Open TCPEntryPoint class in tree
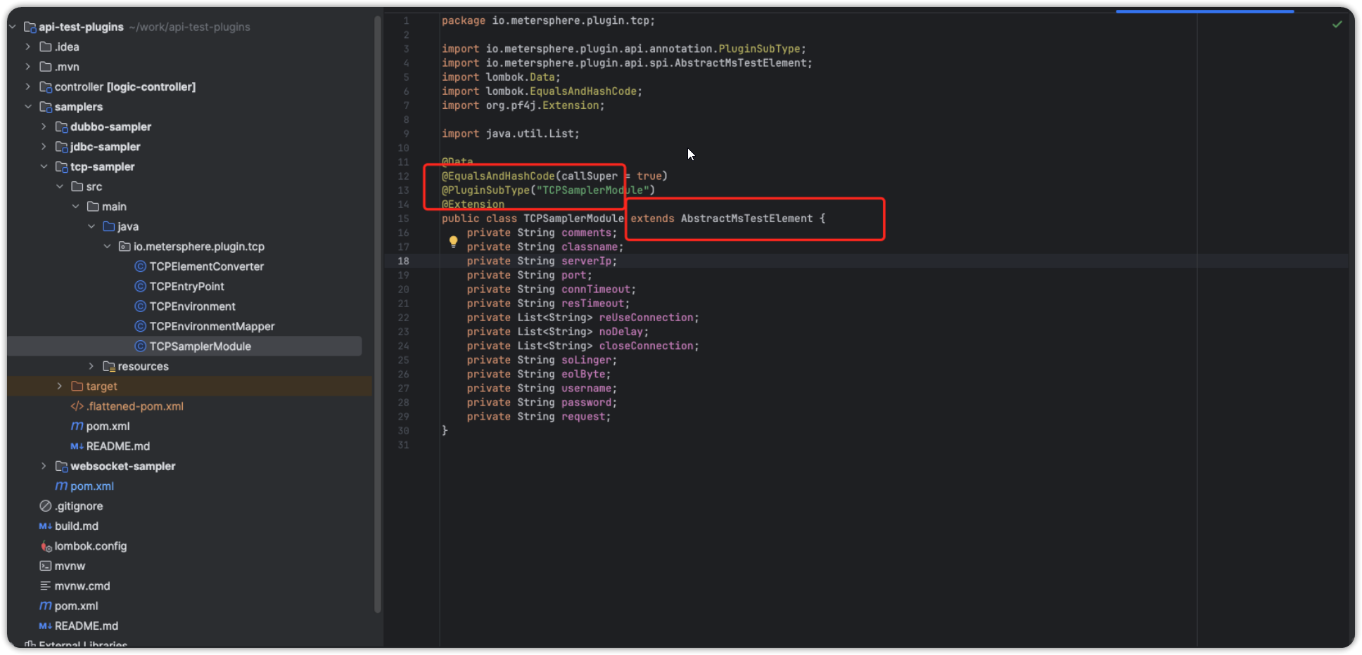The image size is (1362, 655). point(186,286)
